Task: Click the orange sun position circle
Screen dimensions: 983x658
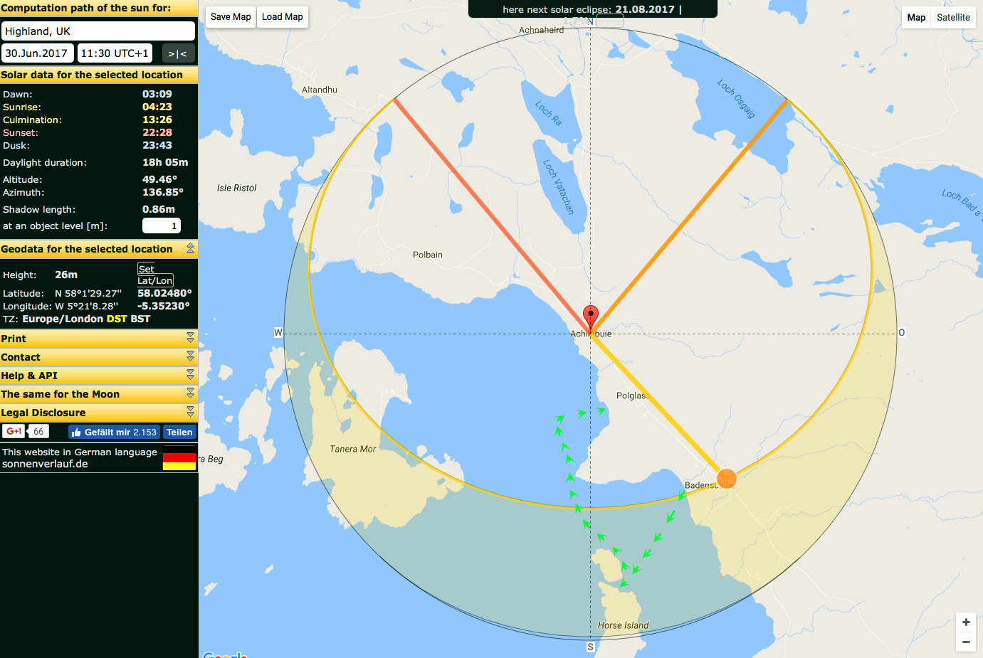Action: (726, 478)
